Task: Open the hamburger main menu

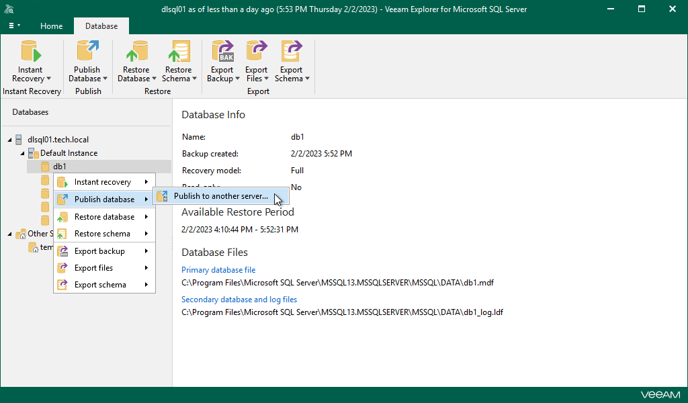Action: pos(14,26)
